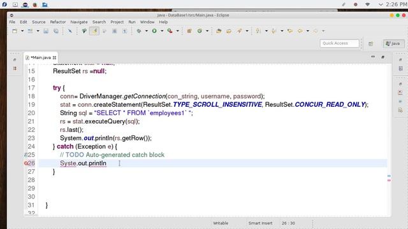The height and width of the screenshot is (229, 408).
Task: Select the *Main.java editor tab
Action: point(40,58)
